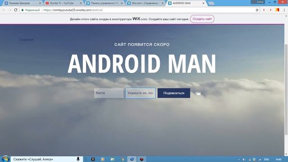Close the Romka Tv - YouTube tab
Viewport: 288px width, 162px height.
pos(81,3)
